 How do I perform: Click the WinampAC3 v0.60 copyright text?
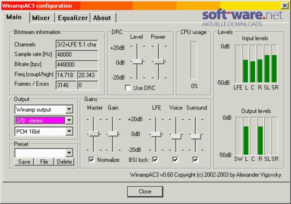(205, 175)
